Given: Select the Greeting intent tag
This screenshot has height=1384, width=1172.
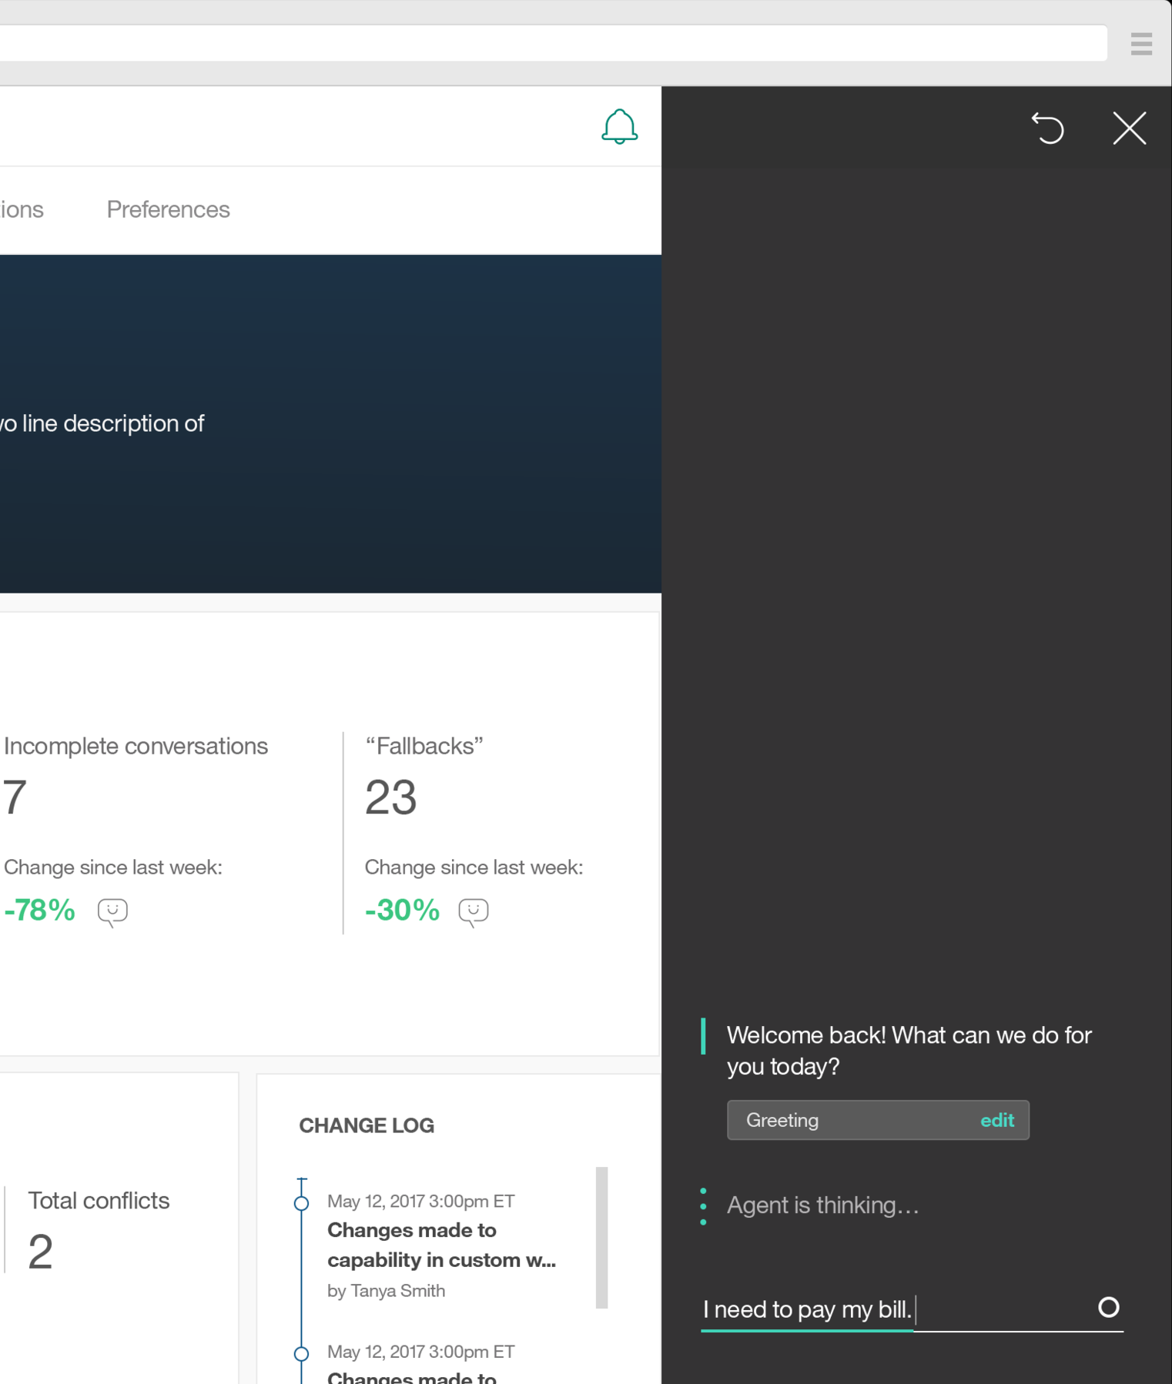Looking at the screenshot, I should click(x=878, y=1120).
